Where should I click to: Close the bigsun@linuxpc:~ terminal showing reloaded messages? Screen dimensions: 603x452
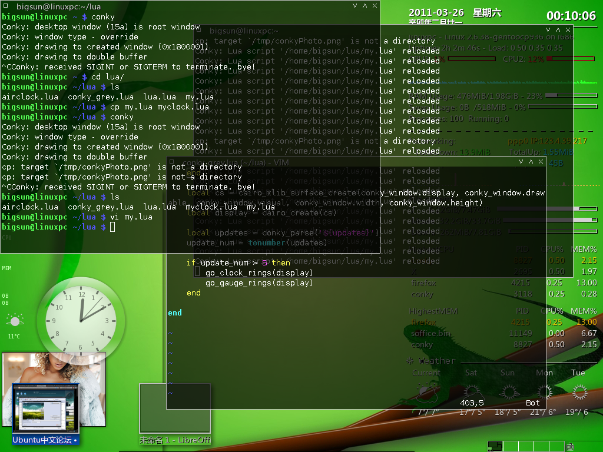coord(568,29)
